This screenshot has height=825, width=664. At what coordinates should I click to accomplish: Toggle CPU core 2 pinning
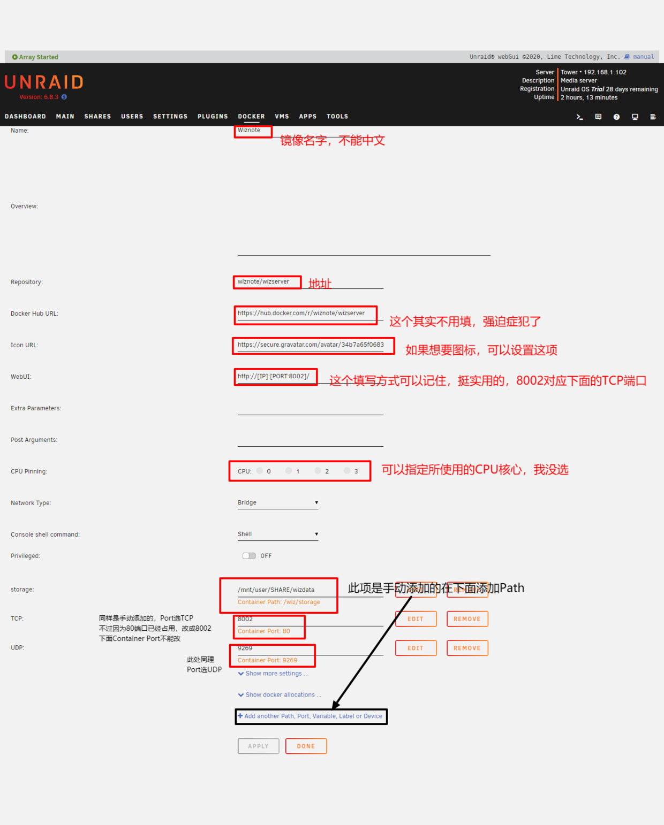tap(318, 471)
